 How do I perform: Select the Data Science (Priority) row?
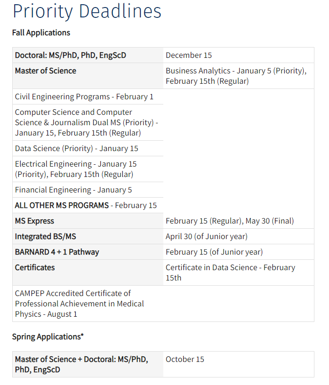(77, 149)
